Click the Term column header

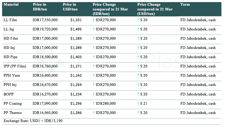tap(185, 5)
